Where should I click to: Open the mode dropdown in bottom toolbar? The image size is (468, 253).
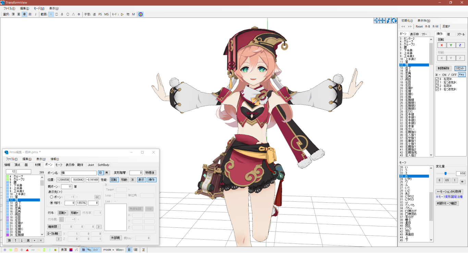click(109, 250)
